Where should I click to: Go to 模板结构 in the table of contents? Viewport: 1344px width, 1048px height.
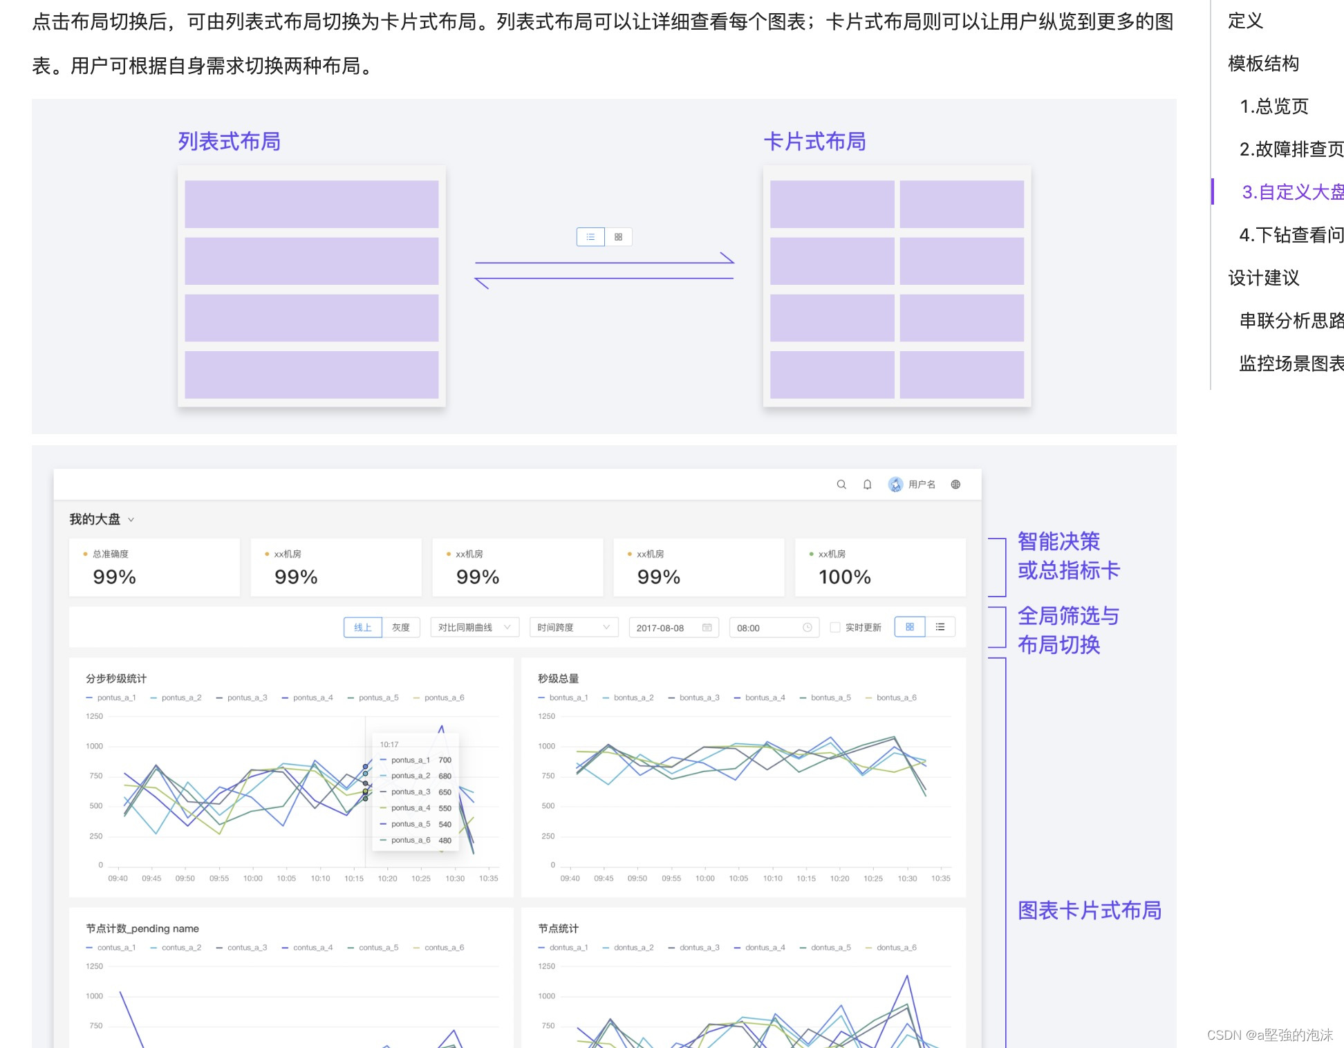click(x=1263, y=64)
